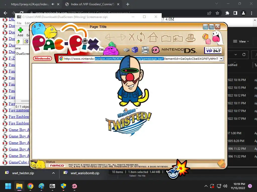The height and width of the screenshot is (192, 257).
Task: Switch to the praxy.rc24.xyz Chrome tab
Action: pos(30,4)
